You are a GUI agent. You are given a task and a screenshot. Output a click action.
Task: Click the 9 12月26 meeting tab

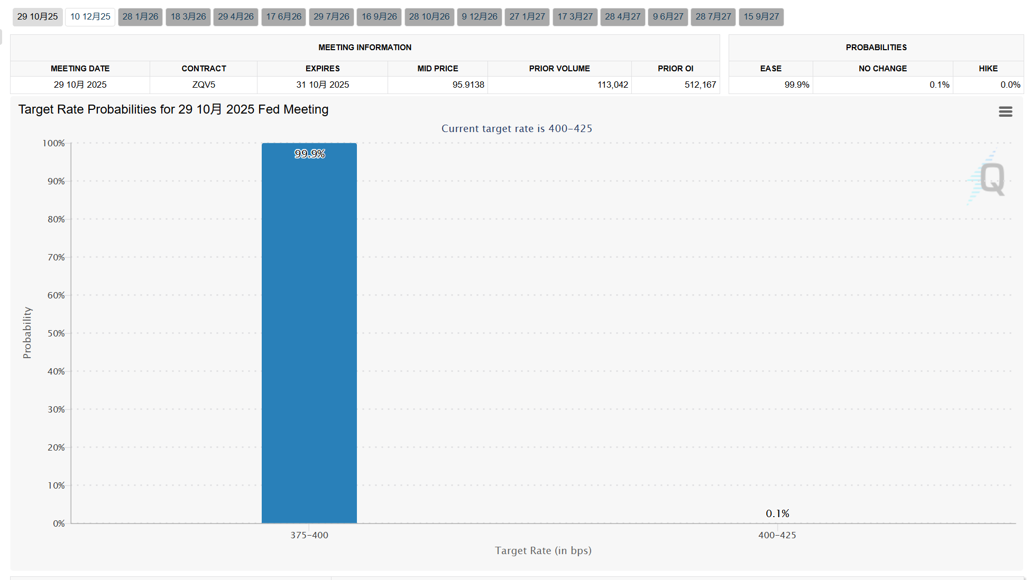(480, 16)
